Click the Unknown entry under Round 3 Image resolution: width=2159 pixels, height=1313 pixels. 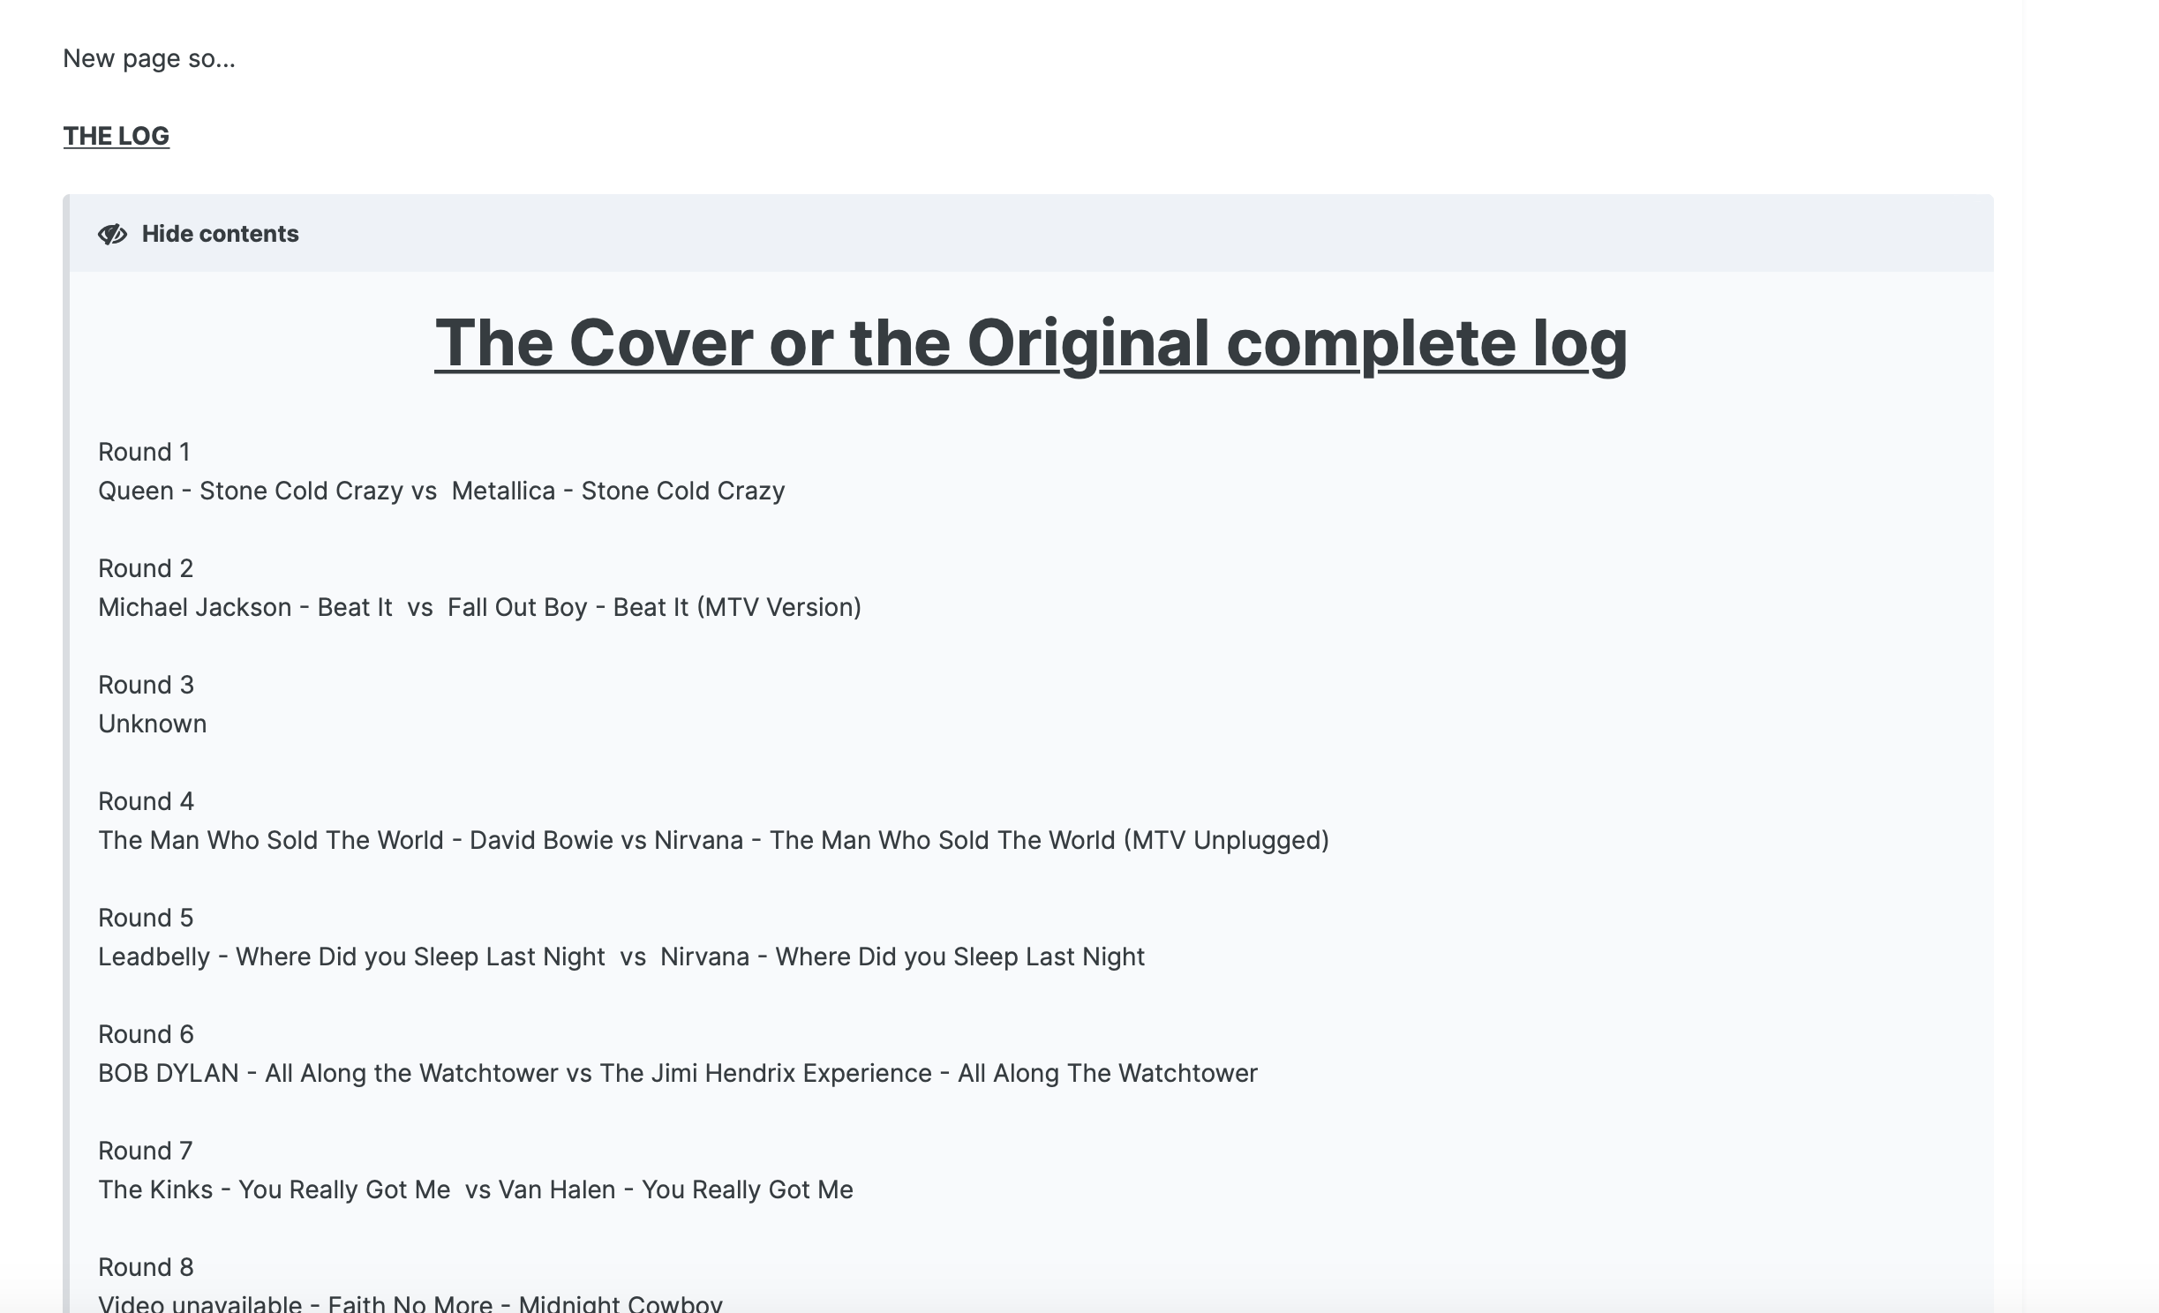point(152,724)
